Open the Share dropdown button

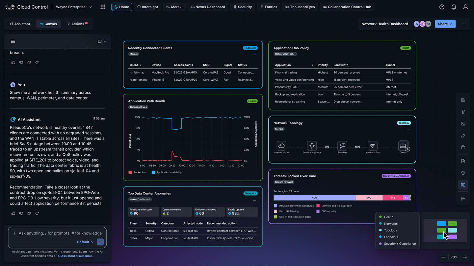(x=445, y=24)
